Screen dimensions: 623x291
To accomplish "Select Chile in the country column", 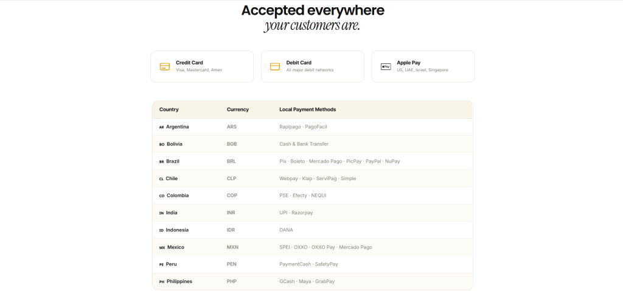I will pyautogui.click(x=172, y=178).
